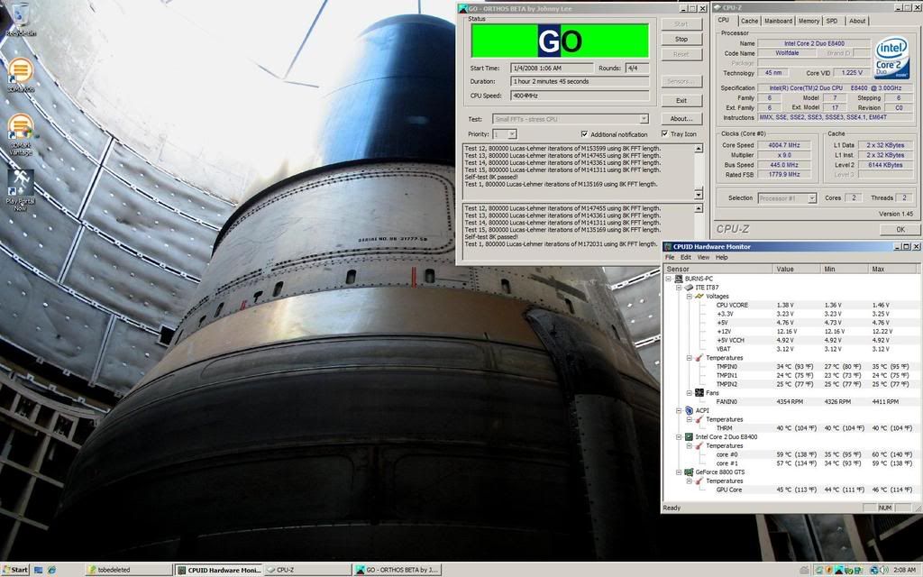Click the Fans node icon

(x=699, y=393)
